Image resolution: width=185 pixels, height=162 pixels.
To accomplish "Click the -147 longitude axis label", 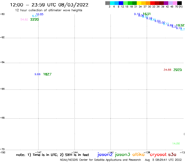I will (38, 153).
